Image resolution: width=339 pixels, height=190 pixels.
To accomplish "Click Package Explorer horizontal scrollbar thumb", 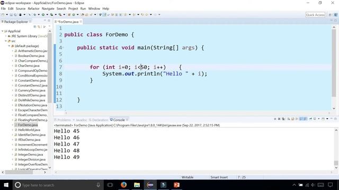I will pyautogui.click(x=19, y=172).
